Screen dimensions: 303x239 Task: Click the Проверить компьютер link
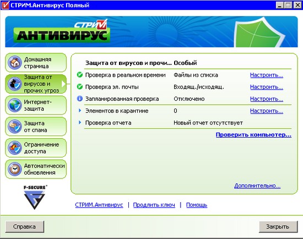pyautogui.click(x=253, y=135)
